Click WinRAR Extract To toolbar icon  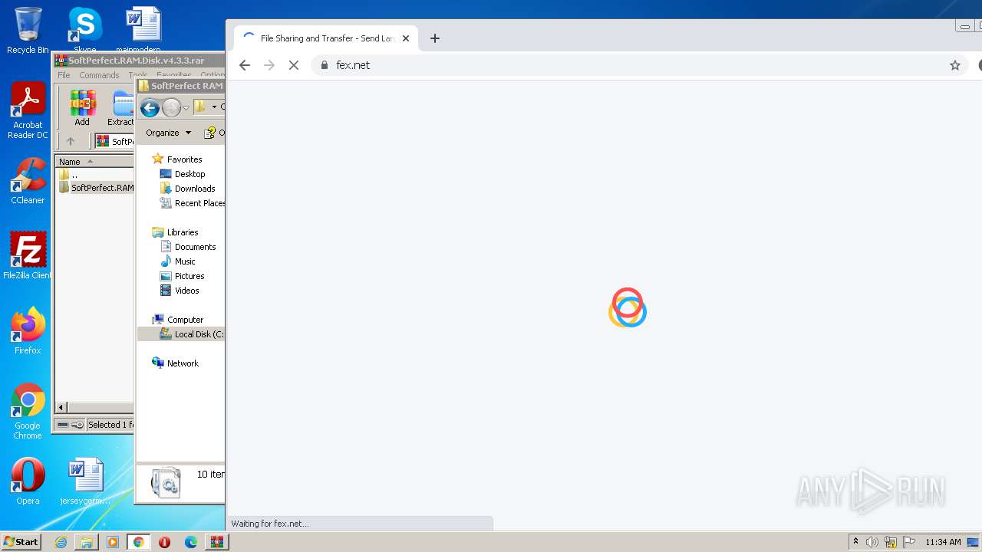121,107
